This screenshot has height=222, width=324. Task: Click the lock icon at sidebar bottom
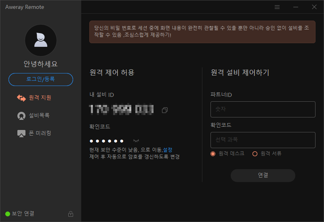click(x=71, y=214)
